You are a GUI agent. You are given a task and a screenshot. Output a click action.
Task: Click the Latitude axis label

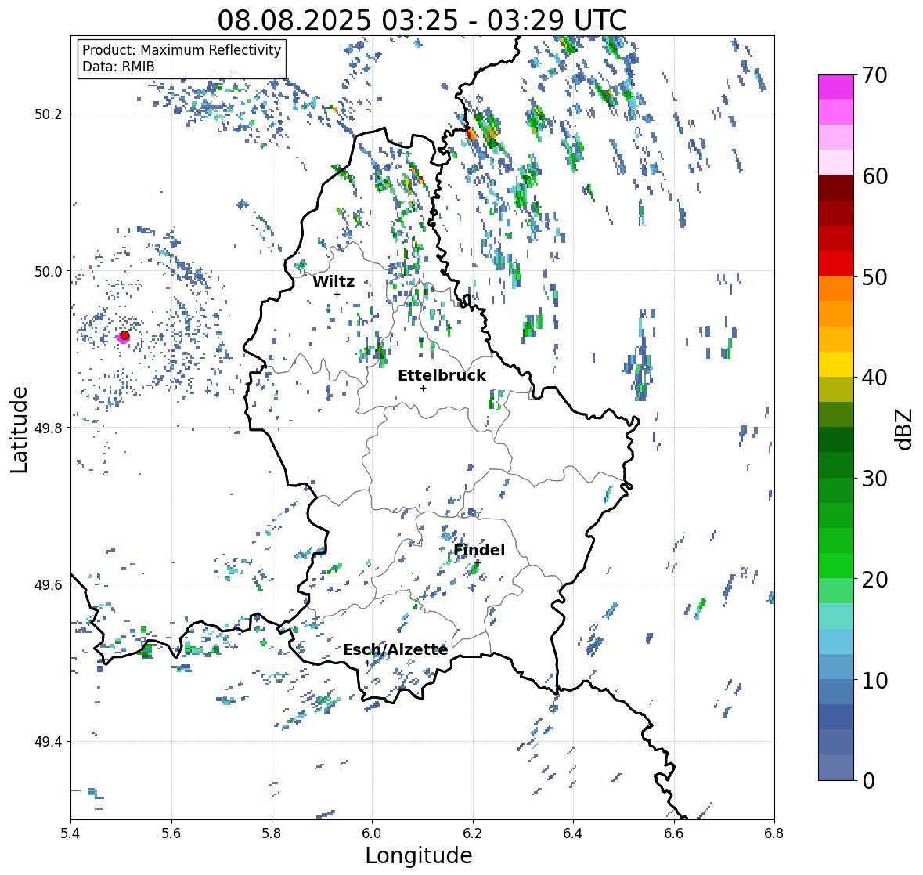point(19,429)
